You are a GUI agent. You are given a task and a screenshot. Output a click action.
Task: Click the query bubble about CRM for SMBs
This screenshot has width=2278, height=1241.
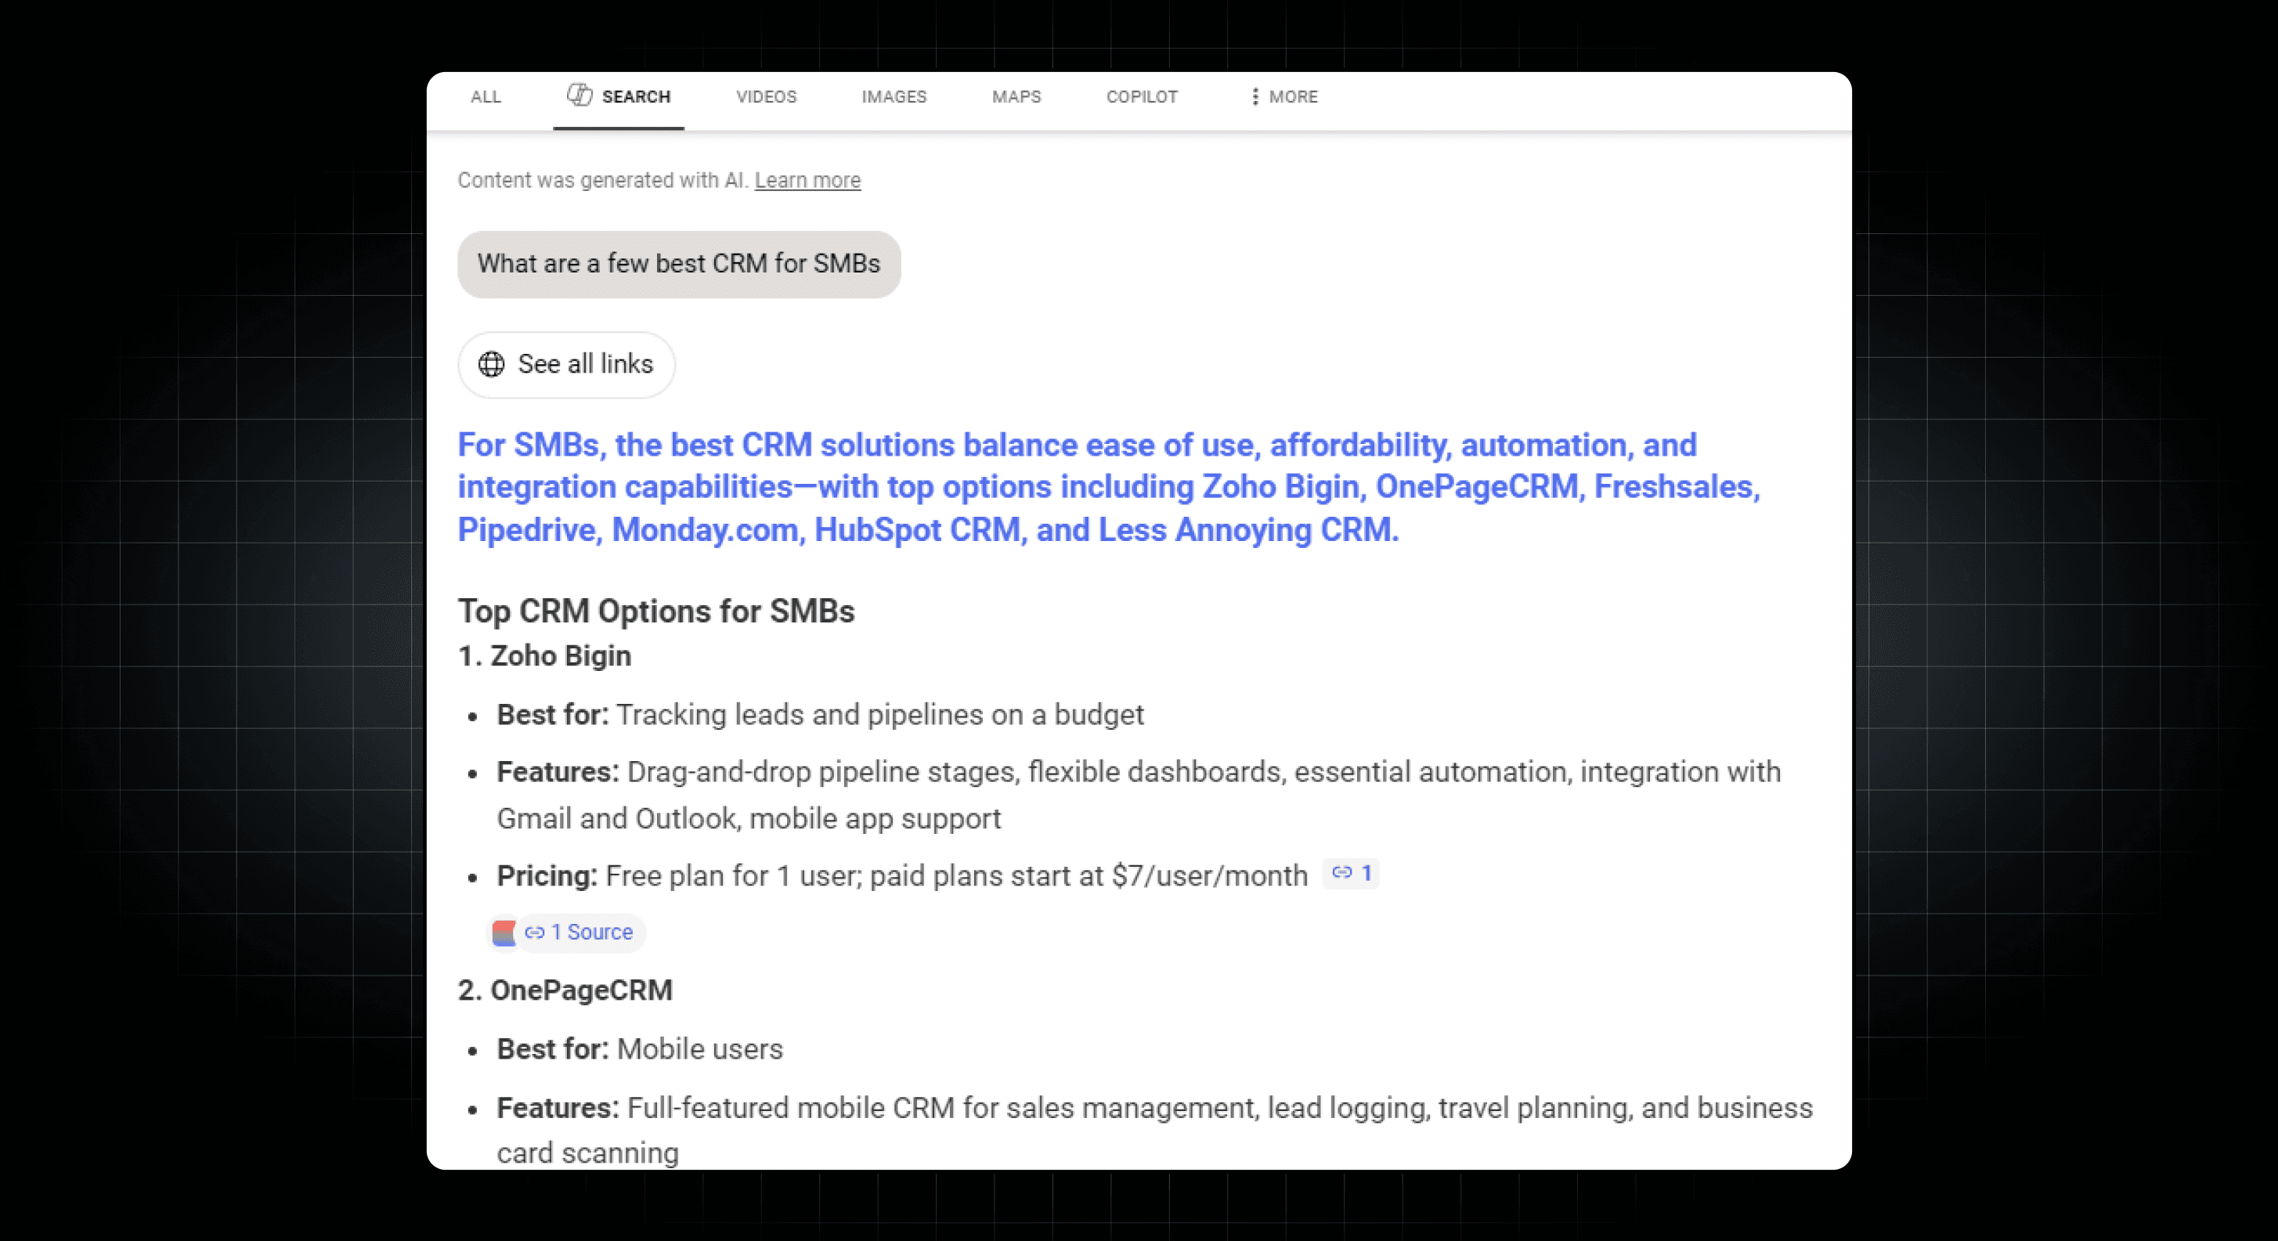(x=678, y=263)
